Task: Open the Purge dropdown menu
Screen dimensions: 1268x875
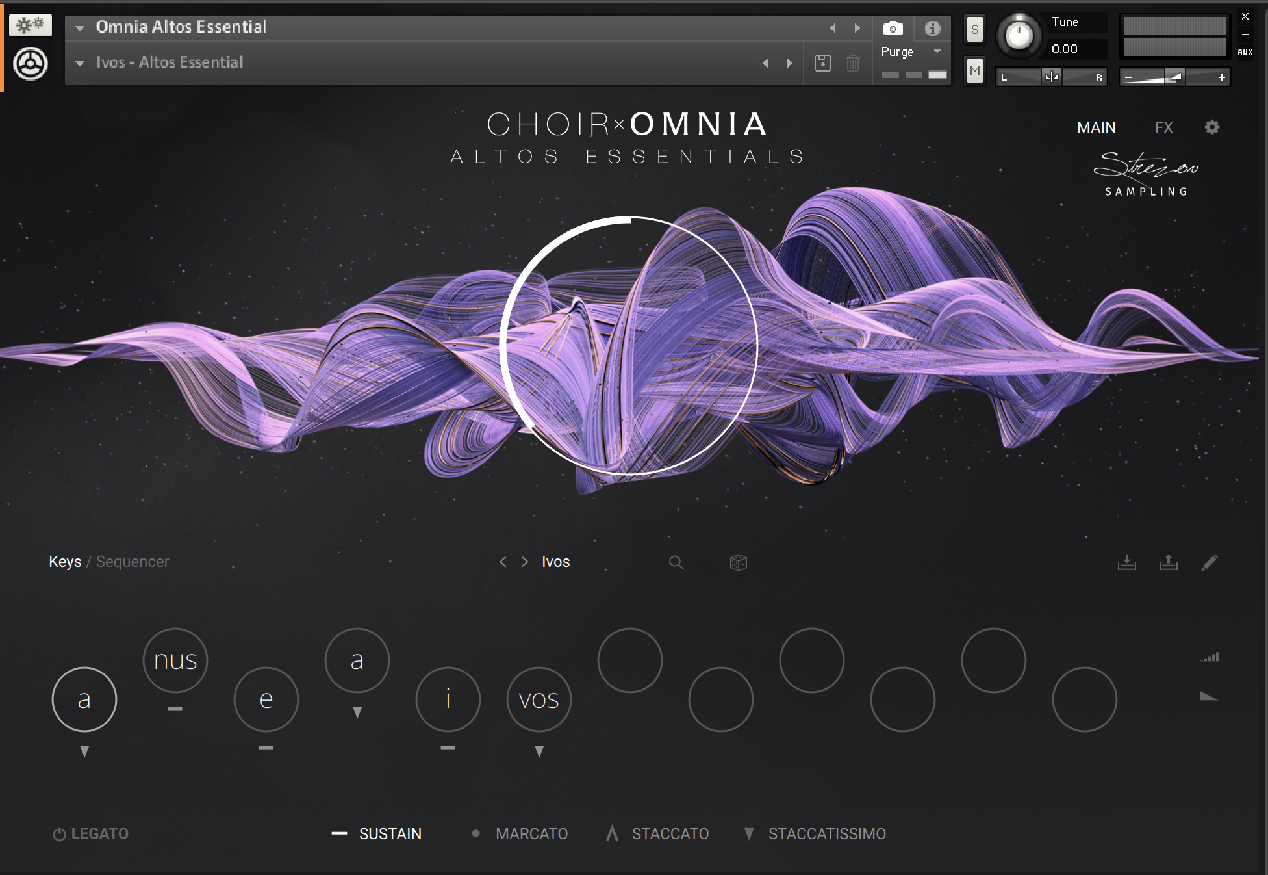Action: (911, 51)
